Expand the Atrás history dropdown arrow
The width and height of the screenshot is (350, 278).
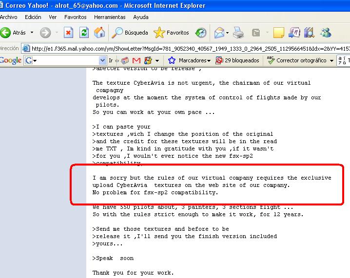pos(32,33)
